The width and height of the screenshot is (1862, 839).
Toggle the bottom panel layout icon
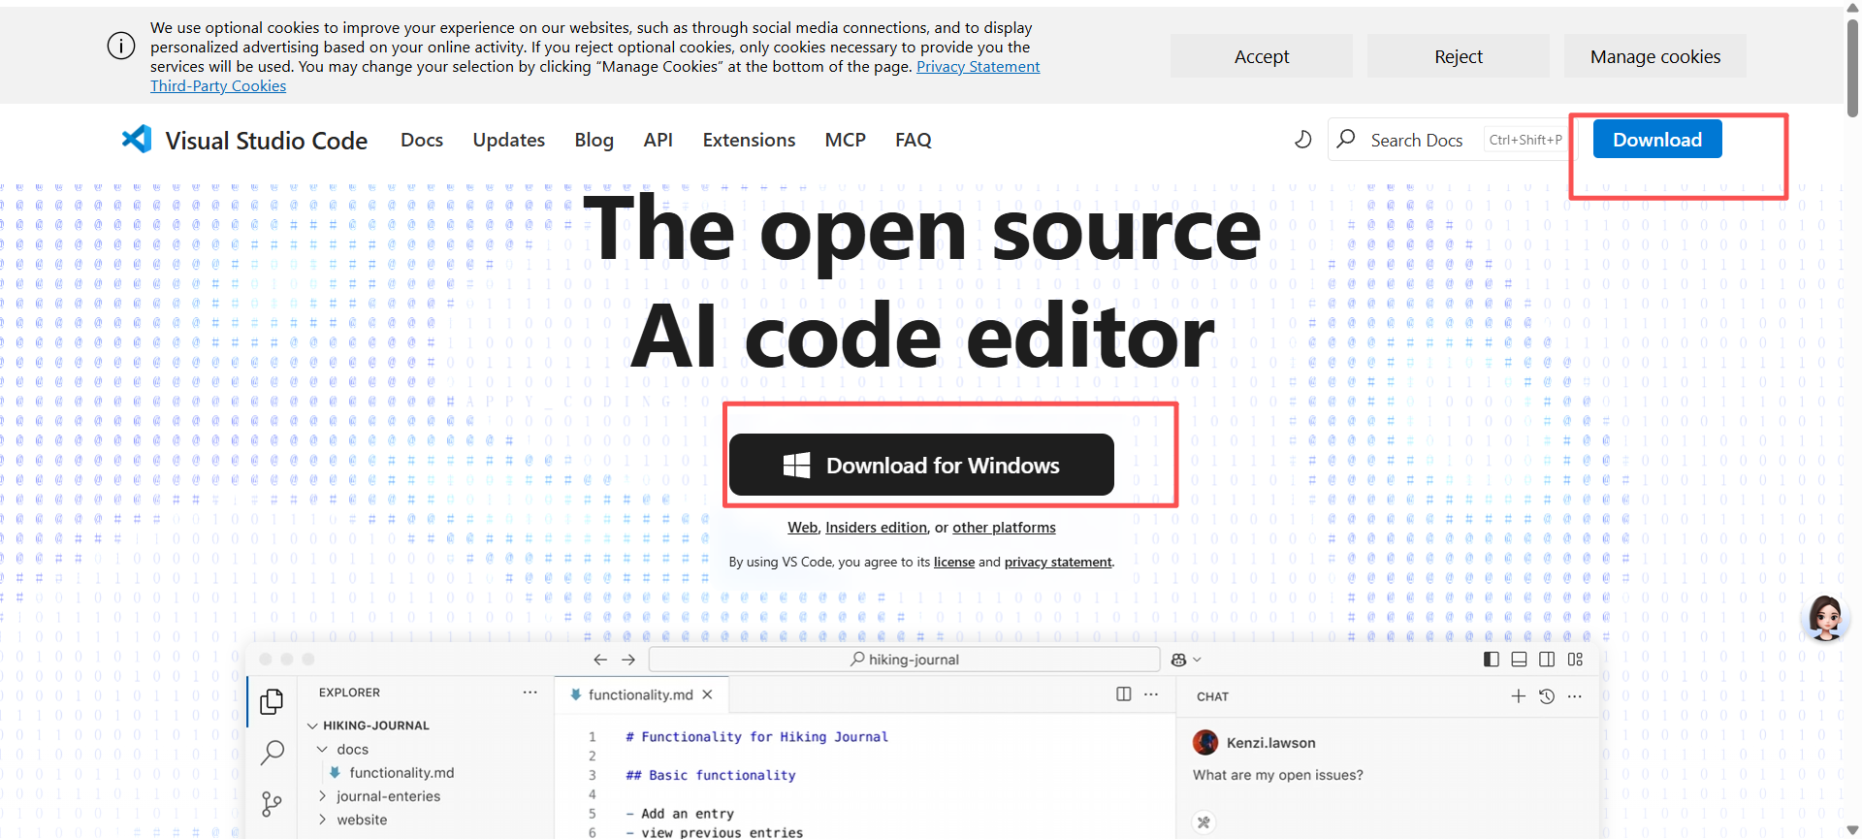click(1520, 660)
